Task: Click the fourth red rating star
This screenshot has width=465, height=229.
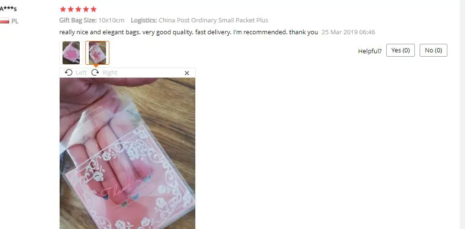Action: pyautogui.click(x=86, y=9)
